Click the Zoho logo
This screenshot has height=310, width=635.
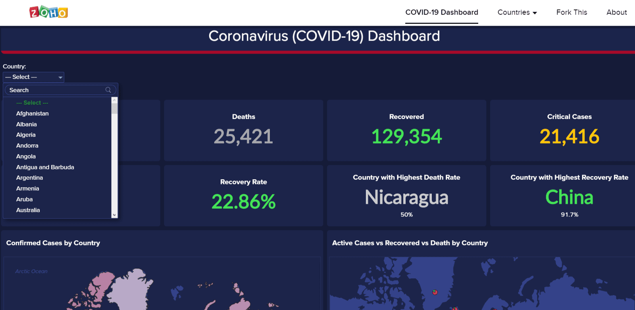point(48,12)
